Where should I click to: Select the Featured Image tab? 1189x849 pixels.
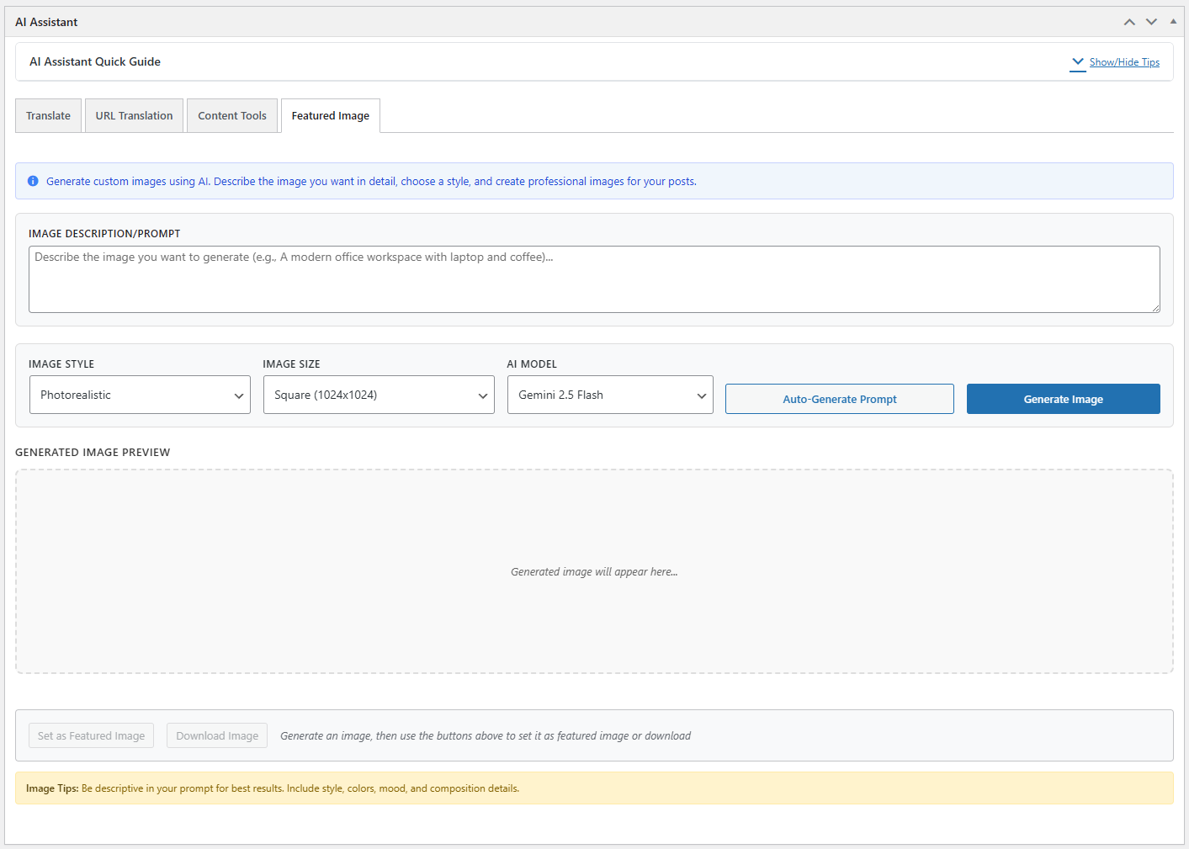click(x=331, y=116)
